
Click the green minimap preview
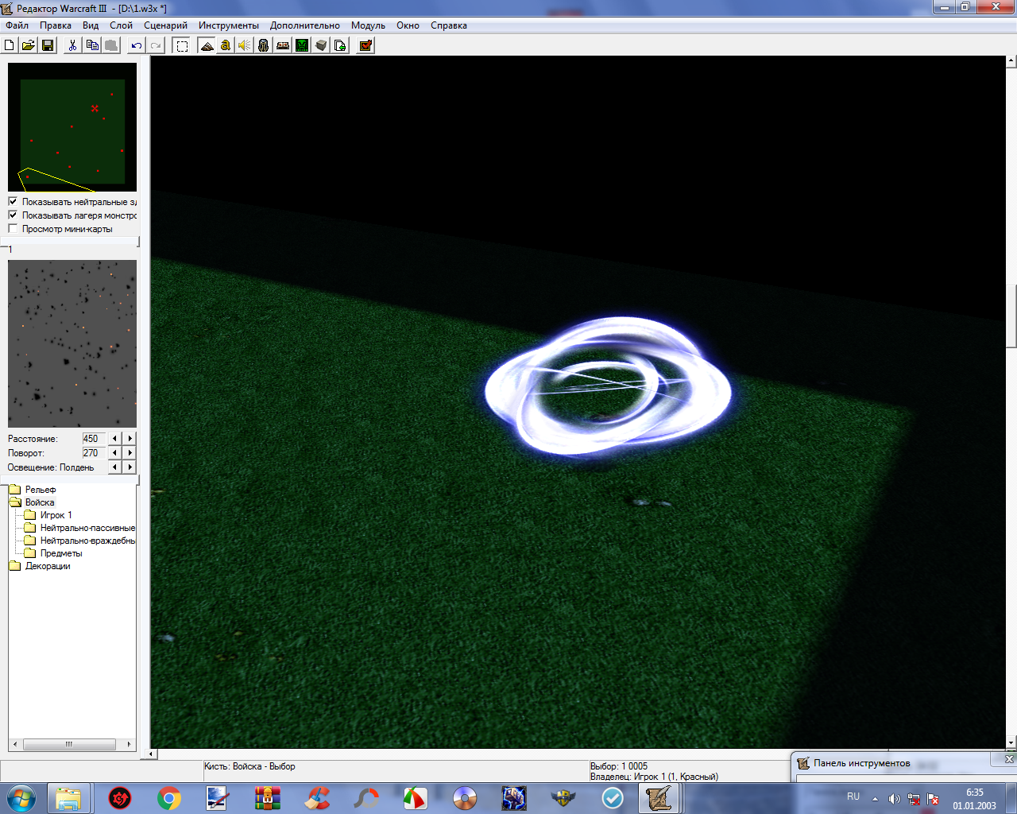(72, 127)
